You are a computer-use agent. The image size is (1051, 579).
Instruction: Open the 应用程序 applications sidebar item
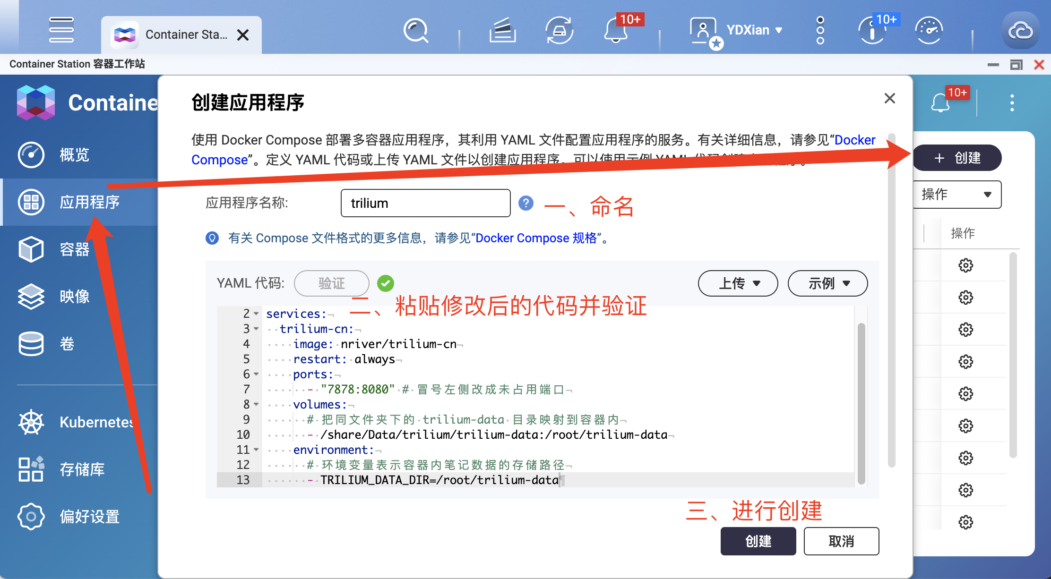click(79, 202)
